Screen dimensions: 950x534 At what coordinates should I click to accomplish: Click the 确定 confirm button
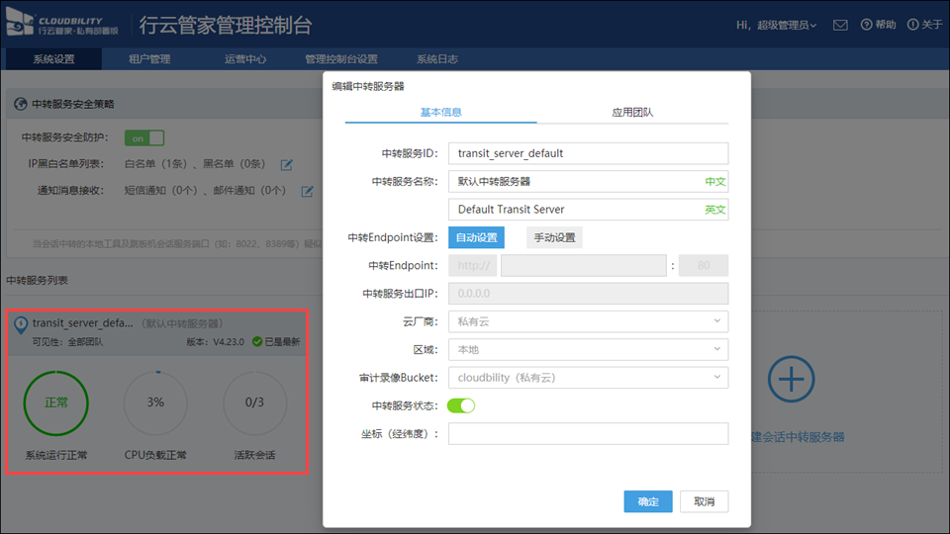648,501
